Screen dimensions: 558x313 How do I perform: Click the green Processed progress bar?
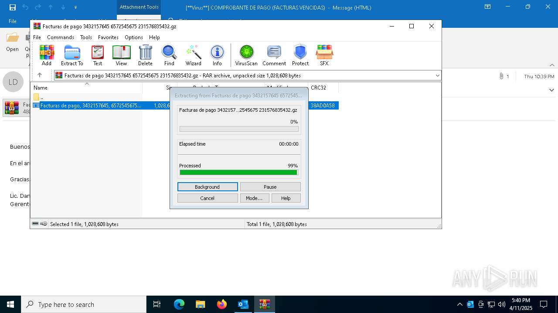point(239,173)
